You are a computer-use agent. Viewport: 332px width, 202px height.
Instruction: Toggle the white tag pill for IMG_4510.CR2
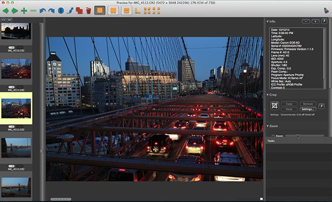coord(12,47)
